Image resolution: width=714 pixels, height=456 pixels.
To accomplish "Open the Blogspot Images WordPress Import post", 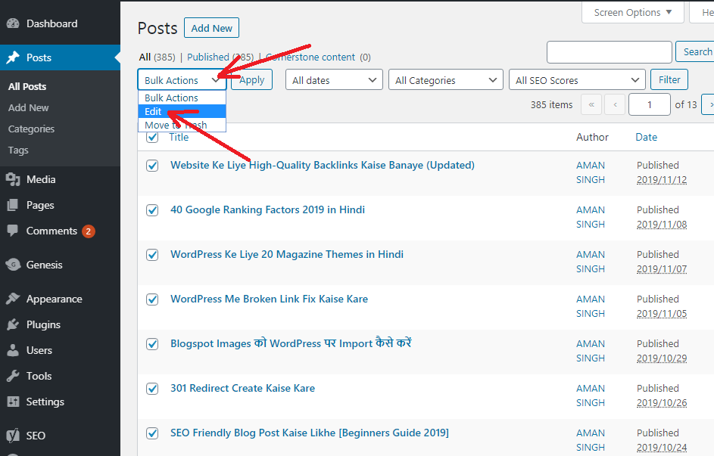I will (291, 343).
